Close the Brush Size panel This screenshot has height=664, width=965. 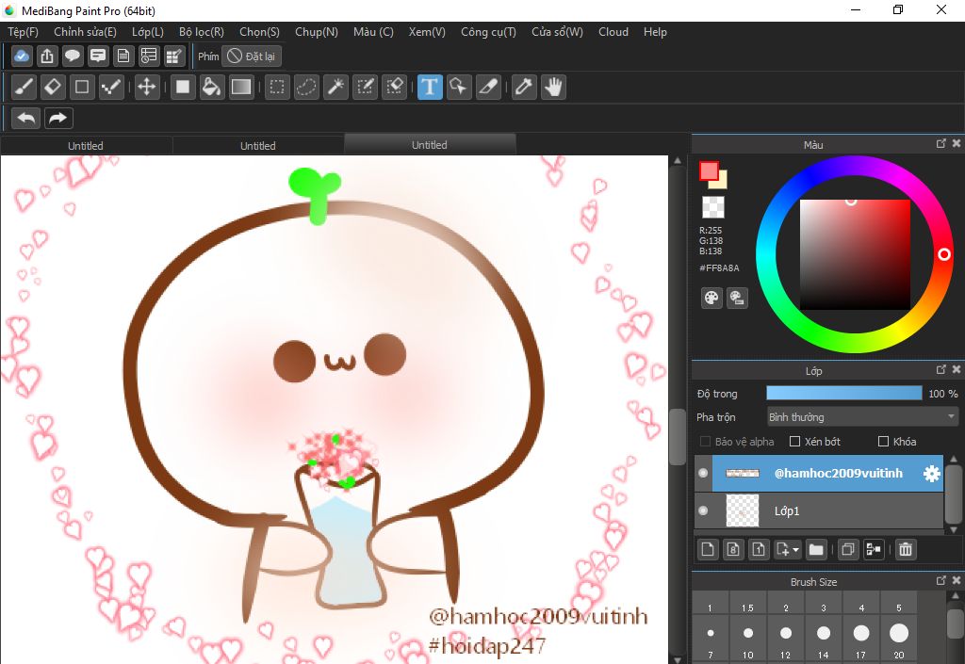[957, 580]
